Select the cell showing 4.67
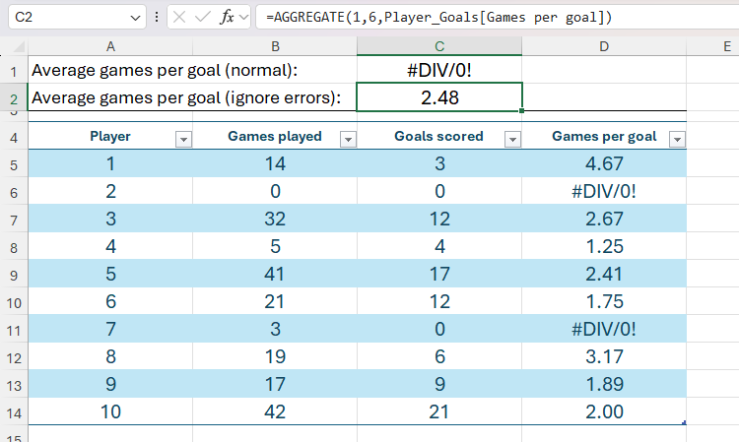 (x=604, y=163)
